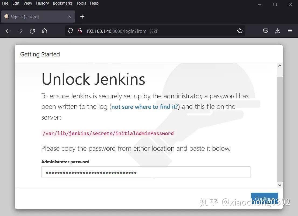The image size is (298, 216).
Task: Click the Administrator password input field
Action: (x=146, y=172)
